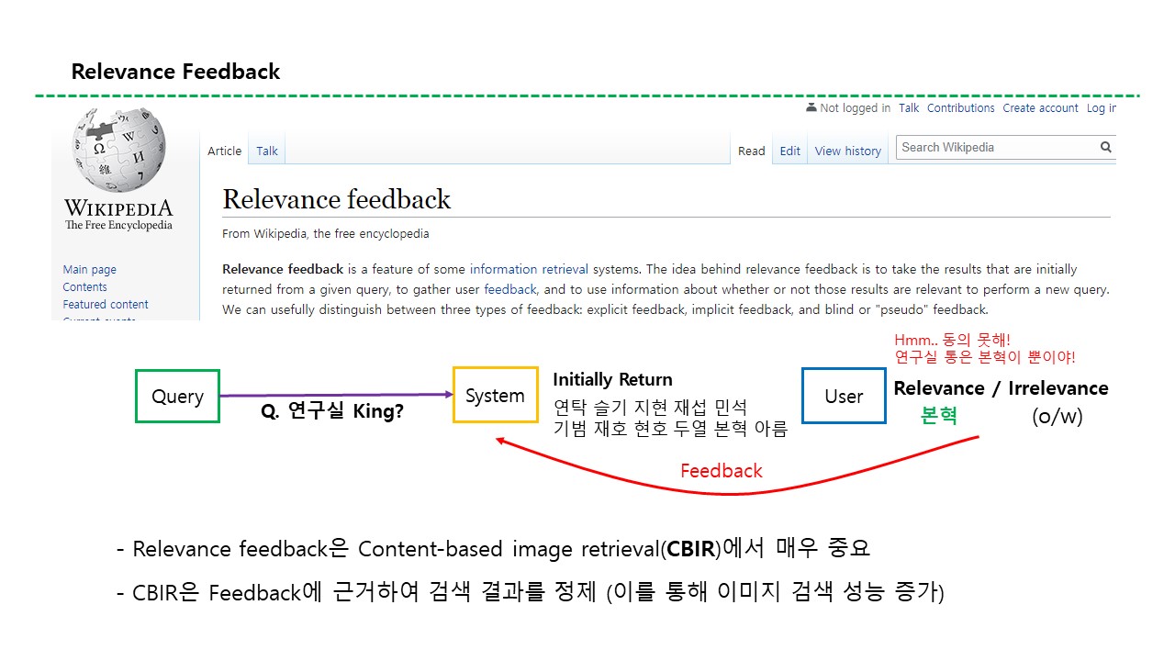Click the Log in link
The width and height of the screenshot is (1175, 661).
pos(1102,107)
